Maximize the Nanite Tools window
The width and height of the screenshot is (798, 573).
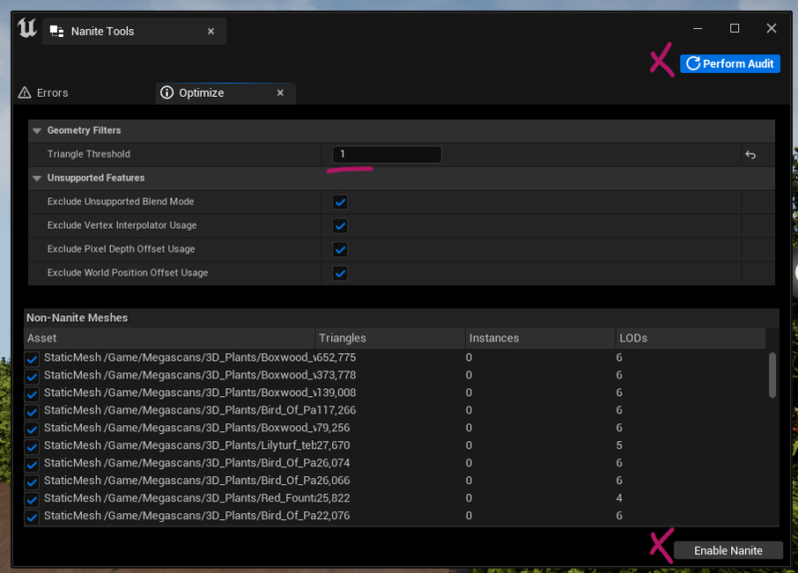pos(734,29)
